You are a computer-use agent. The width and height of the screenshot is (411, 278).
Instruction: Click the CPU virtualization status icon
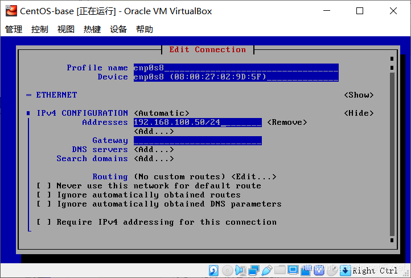[319, 271]
